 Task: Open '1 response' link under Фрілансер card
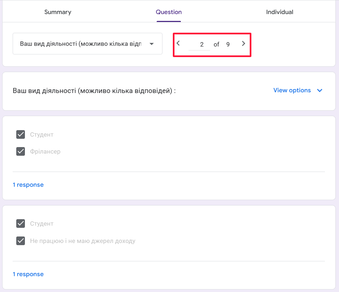[28, 185]
